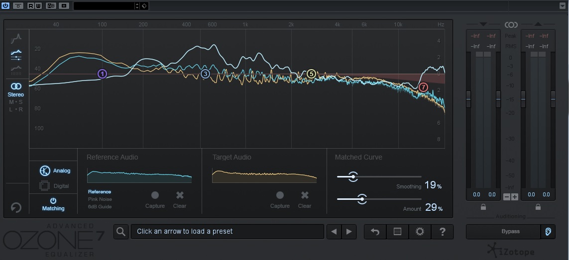569x260 pixels.
Task: Select EQ band node 7
Action: click(423, 87)
